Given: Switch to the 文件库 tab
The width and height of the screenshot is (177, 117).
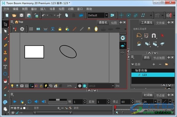Looking at the screenshot, I should pyautogui.click(x=160, y=23).
